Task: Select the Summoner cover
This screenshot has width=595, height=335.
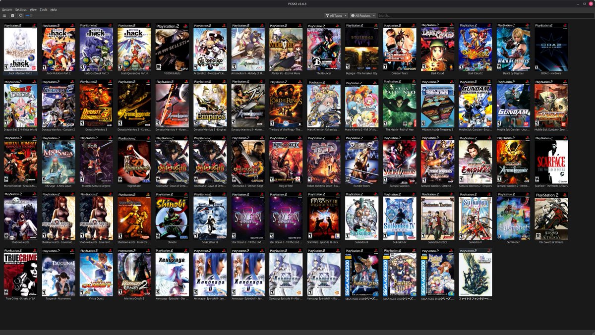Action: 514,217
